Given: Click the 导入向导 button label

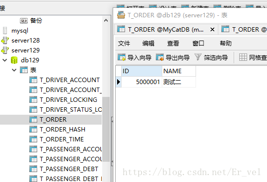Looking at the screenshot, I should point(139,58).
